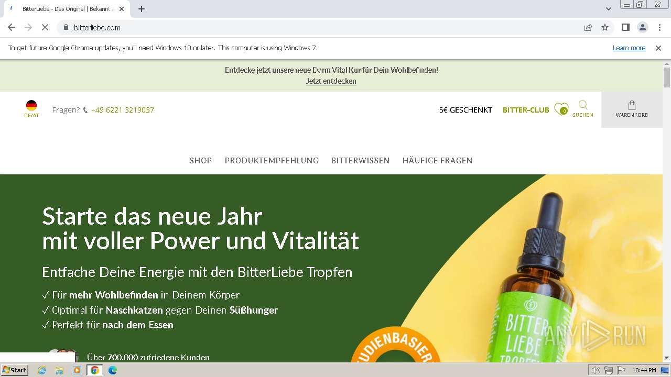Click the text Über 700.000 zufriedene Kunden
This screenshot has width=671, height=377.
(148, 358)
